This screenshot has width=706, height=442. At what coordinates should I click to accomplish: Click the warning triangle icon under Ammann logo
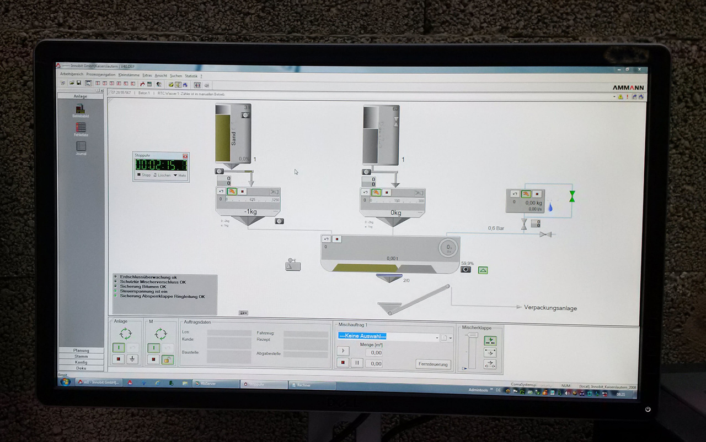[x=621, y=97]
